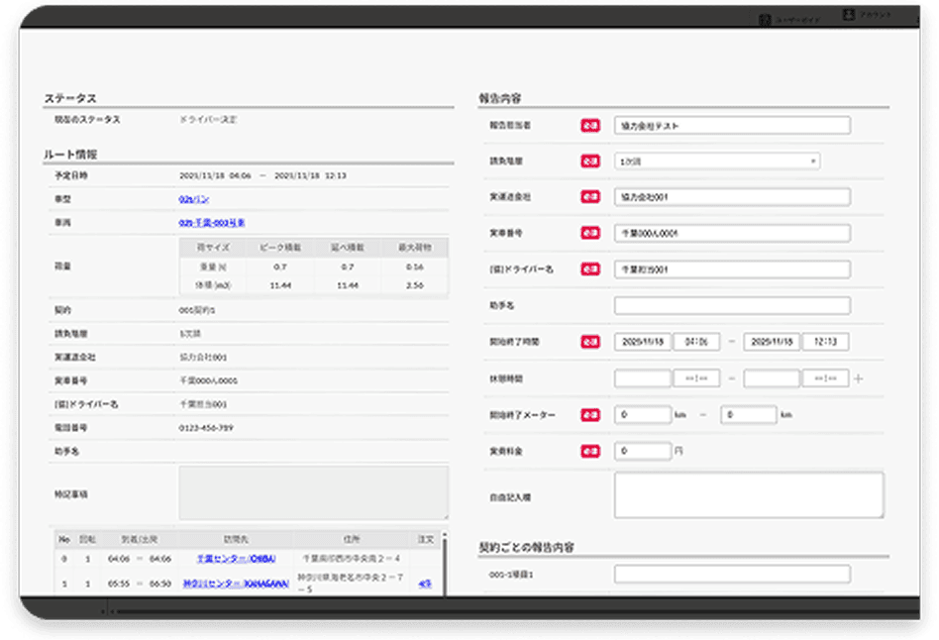Set the start date field of 開始終了時間
Viewport: 939px width, 640px height.
point(643,342)
